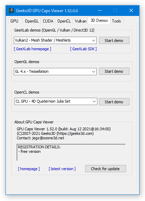Open the Vulkan tab
This screenshot has width=145, height=201.
coord(80,21)
